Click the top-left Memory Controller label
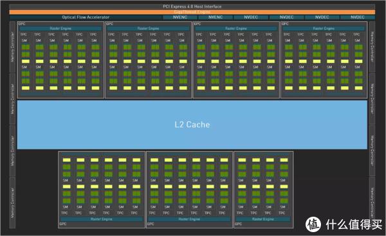Viewport: 386px width, 236px height. click(12, 47)
